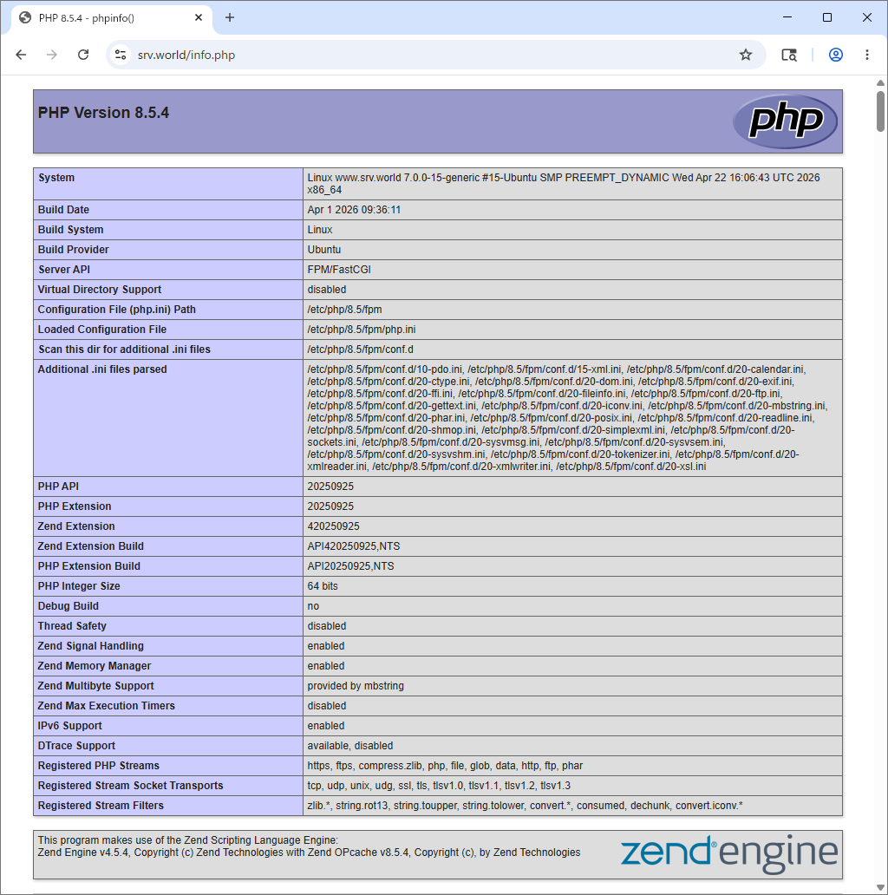Click the Registered Stream Socket Transports label

click(x=131, y=786)
